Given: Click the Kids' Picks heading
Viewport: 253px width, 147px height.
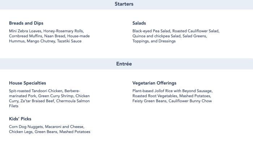Looking at the screenshot, I should pyautogui.click(x=20, y=119).
